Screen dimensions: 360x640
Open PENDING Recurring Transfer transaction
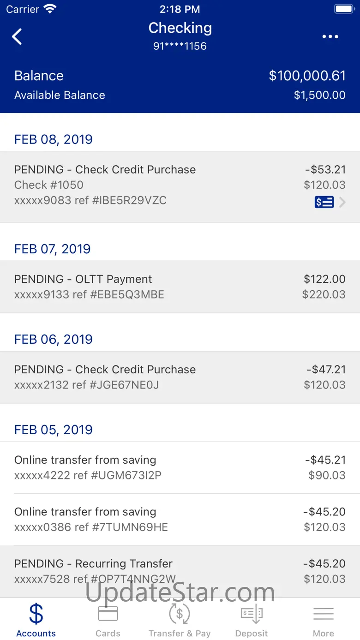pyautogui.click(x=180, y=571)
